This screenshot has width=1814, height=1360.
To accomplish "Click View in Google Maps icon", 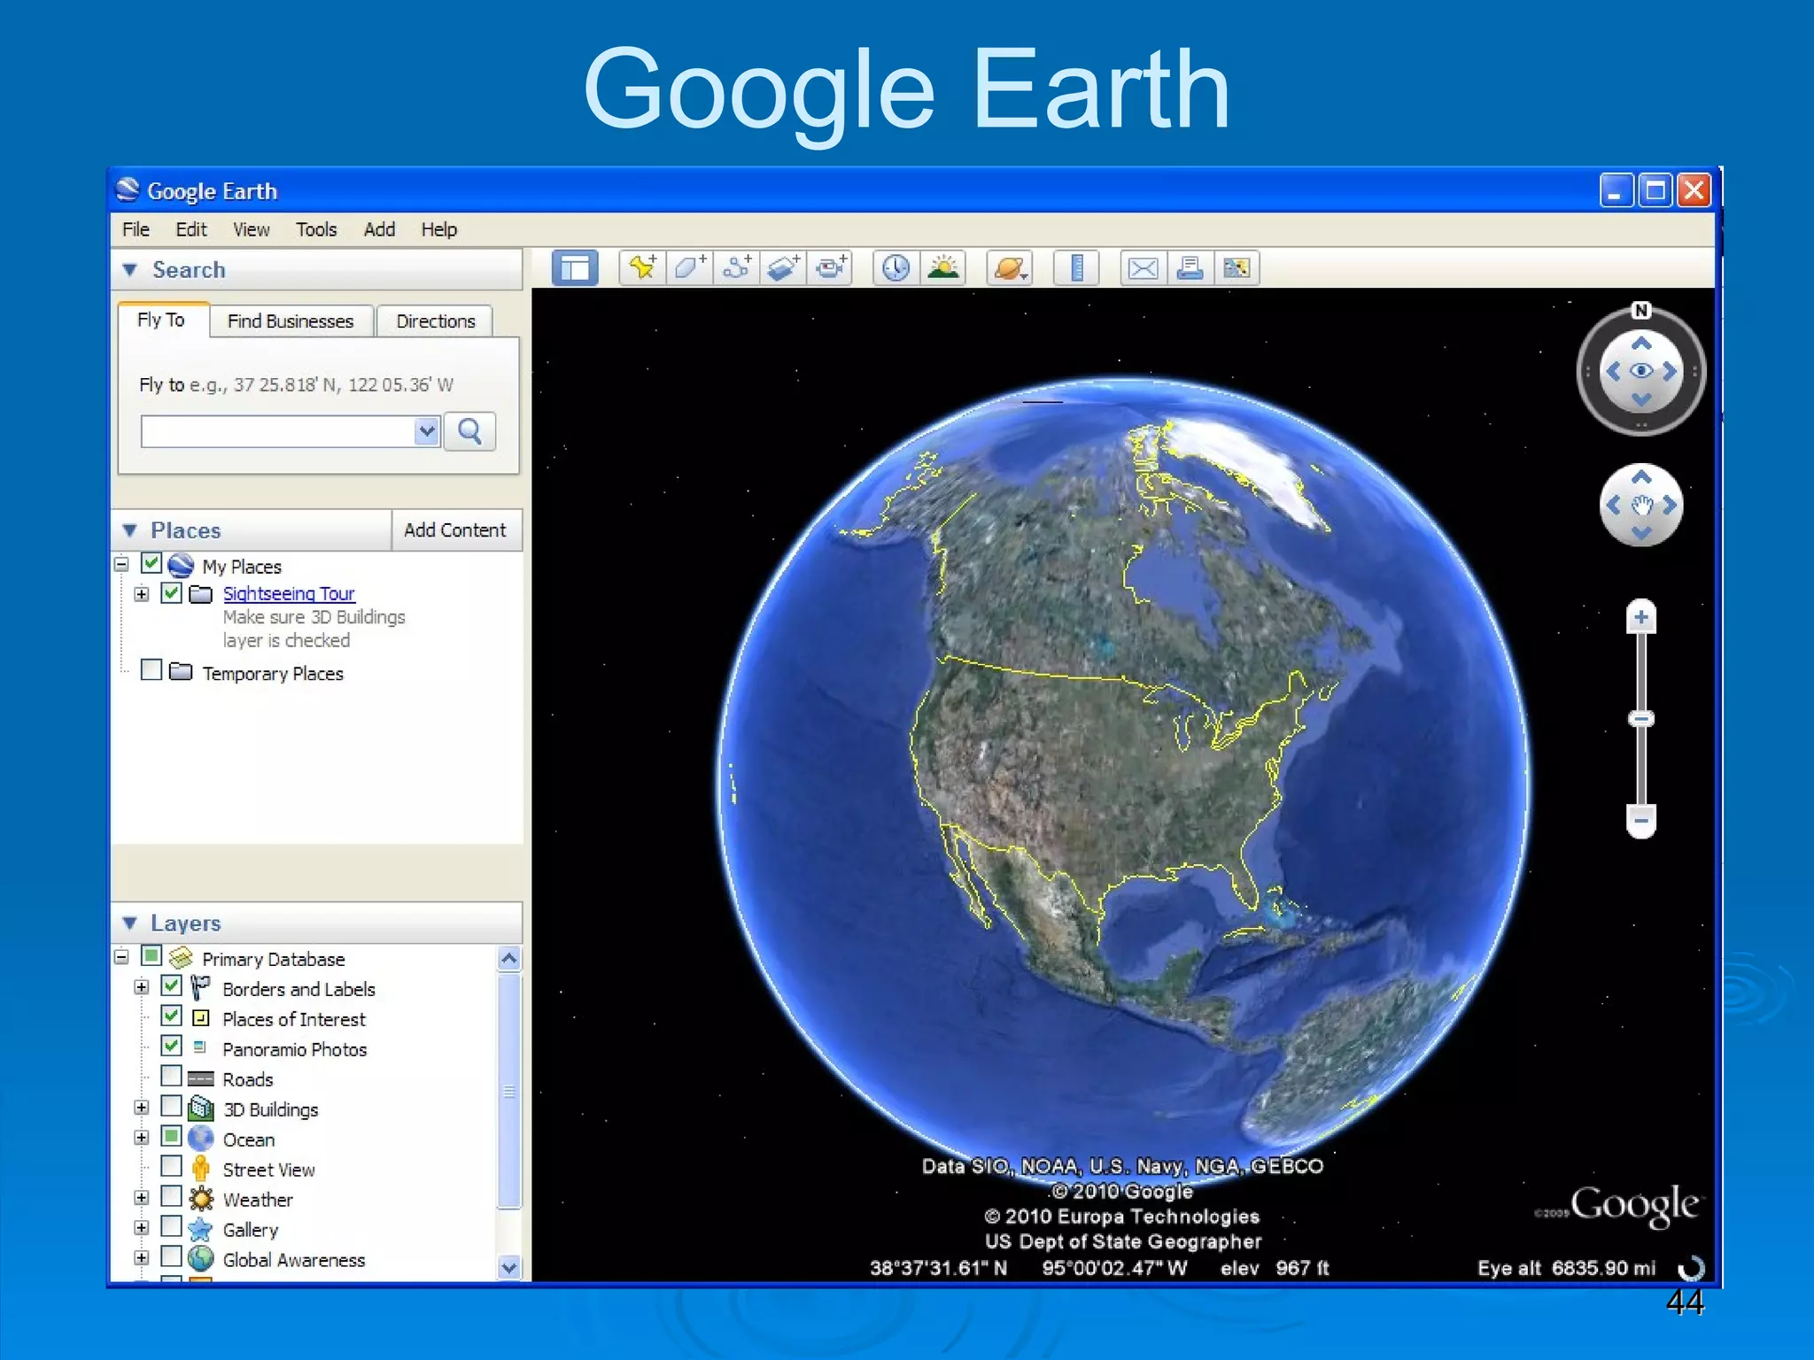I will pyautogui.click(x=1236, y=267).
